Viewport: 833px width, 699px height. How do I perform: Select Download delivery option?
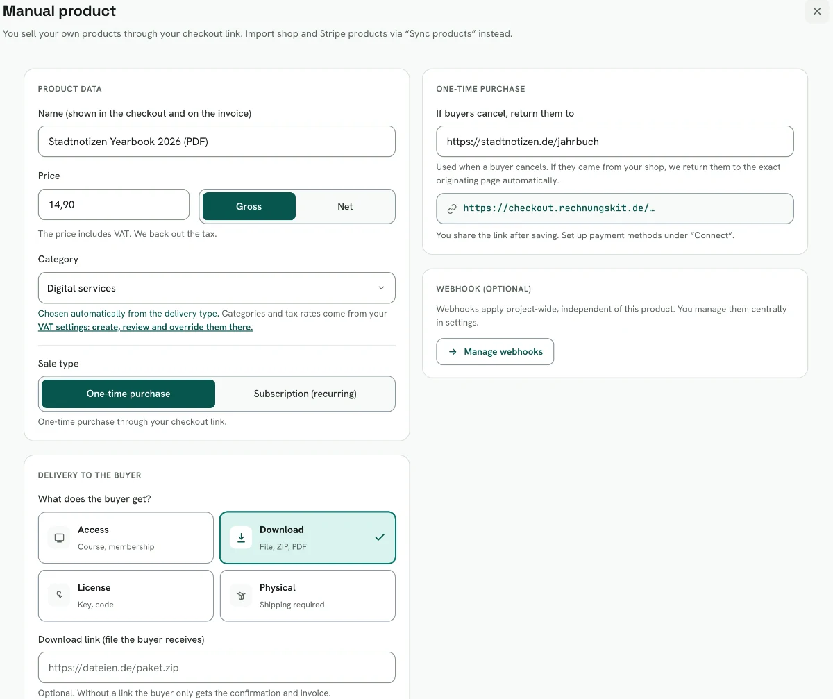(308, 537)
